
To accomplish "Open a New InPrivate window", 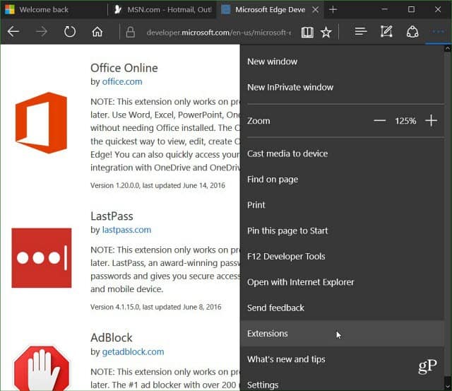I will tap(342, 87).
